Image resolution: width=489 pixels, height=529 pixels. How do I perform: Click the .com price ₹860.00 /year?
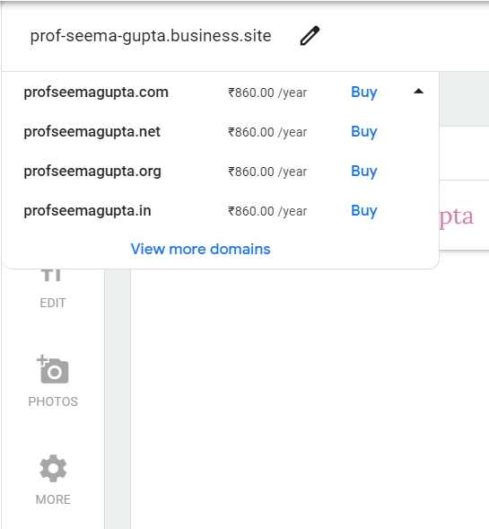[267, 93]
